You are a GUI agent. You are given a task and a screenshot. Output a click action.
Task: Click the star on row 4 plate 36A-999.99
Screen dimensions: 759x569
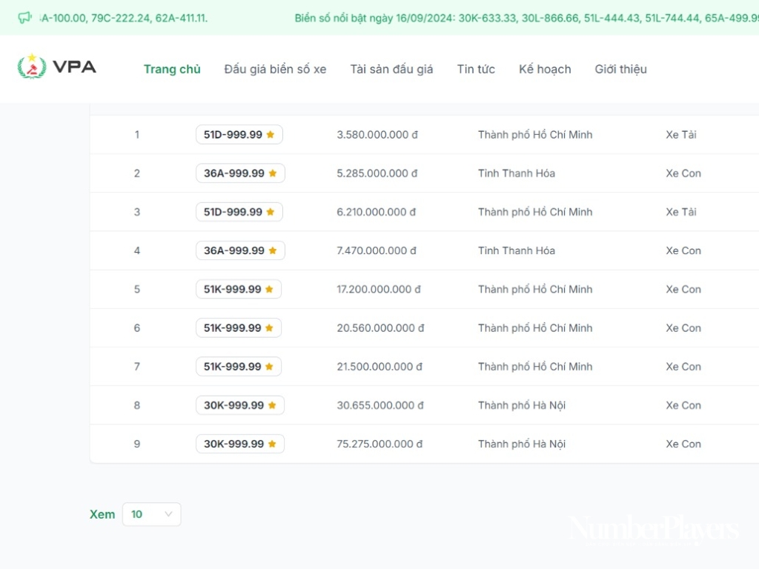coord(273,251)
